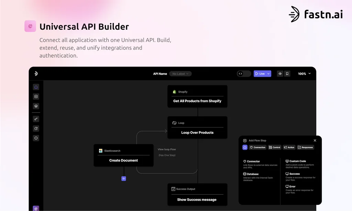Open the history clock icon in the sidebar
352x211 pixels.
[36, 128]
